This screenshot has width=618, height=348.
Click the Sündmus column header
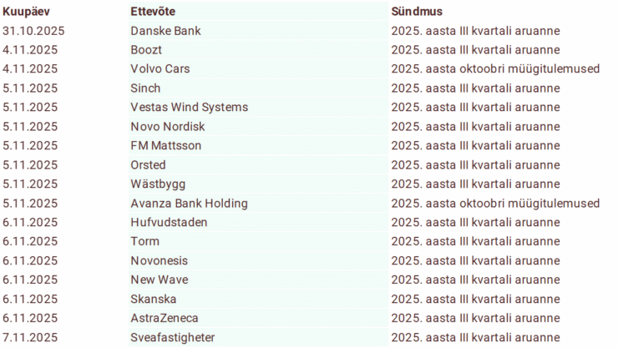417,12
